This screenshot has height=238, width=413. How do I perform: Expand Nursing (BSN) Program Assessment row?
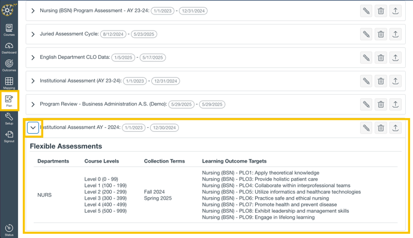point(33,11)
